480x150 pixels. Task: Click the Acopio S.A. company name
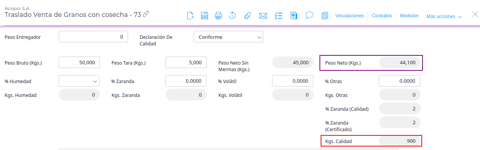[17, 8]
